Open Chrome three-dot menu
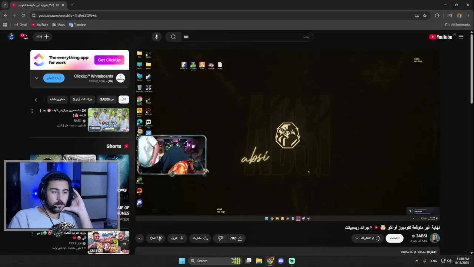 tap(468, 16)
